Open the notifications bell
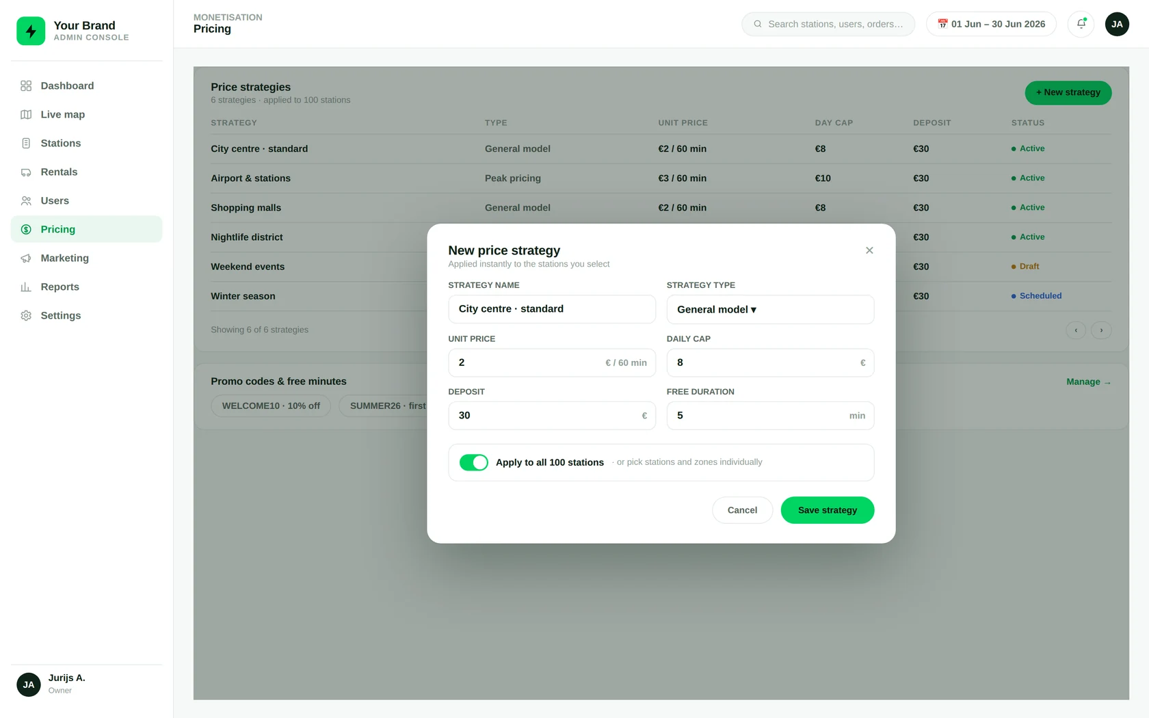The height and width of the screenshot is (718, 1149). [x=1081, y=24]
